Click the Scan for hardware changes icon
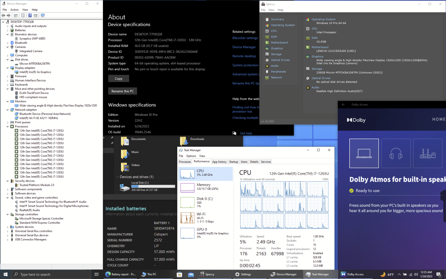 [x=43, y=16]
